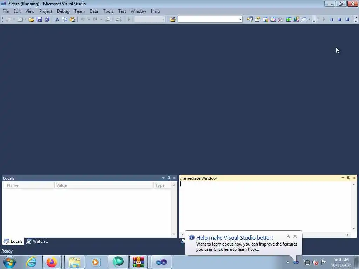Click the Add New Item toolbar icon

click(20, 20)
